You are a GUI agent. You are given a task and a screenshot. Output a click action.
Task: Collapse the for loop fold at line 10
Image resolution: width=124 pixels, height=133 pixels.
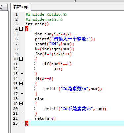pos(21,59)
